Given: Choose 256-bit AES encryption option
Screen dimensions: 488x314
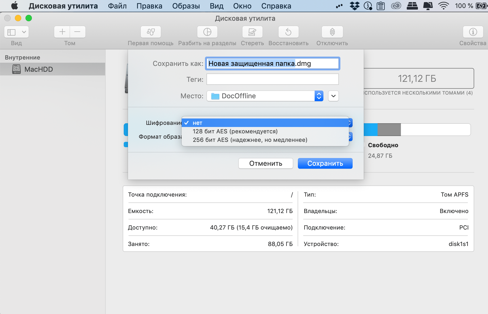Looking at the screenshot, I should (250, 140).
